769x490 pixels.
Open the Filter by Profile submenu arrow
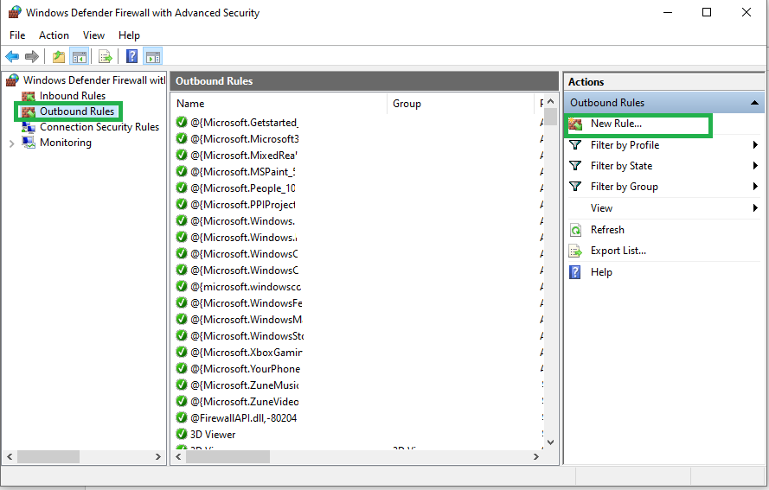(x=755, y=145)
